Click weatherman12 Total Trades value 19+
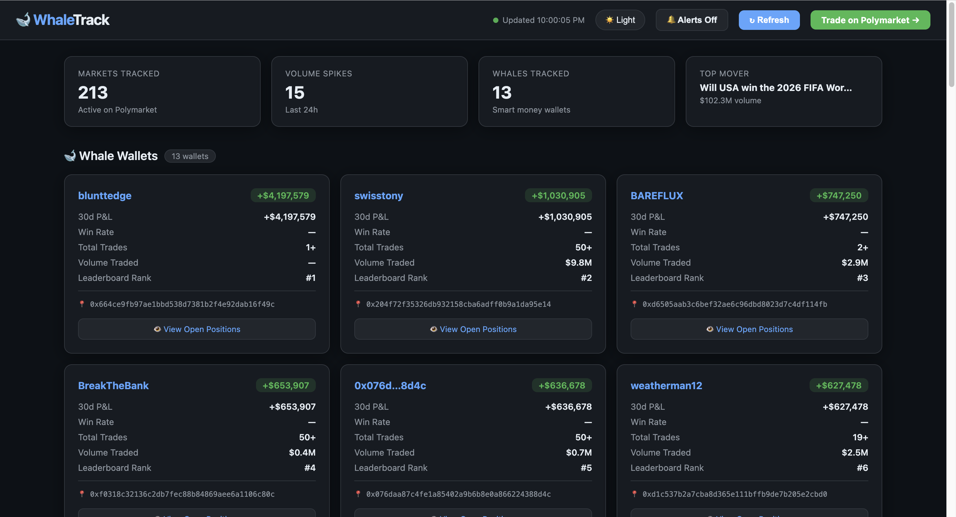956x517 pixels. (860, 437)
